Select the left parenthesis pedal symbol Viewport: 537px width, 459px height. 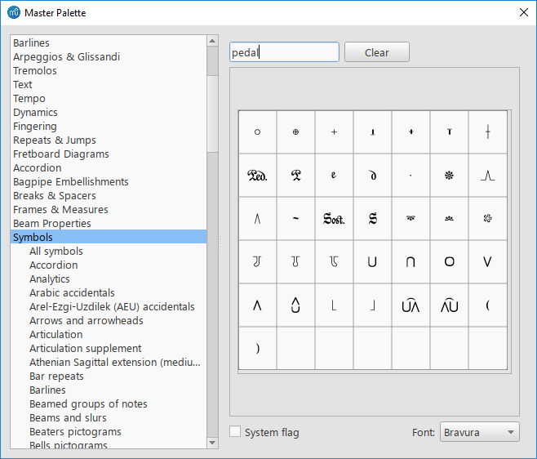(x=487, y=305)
